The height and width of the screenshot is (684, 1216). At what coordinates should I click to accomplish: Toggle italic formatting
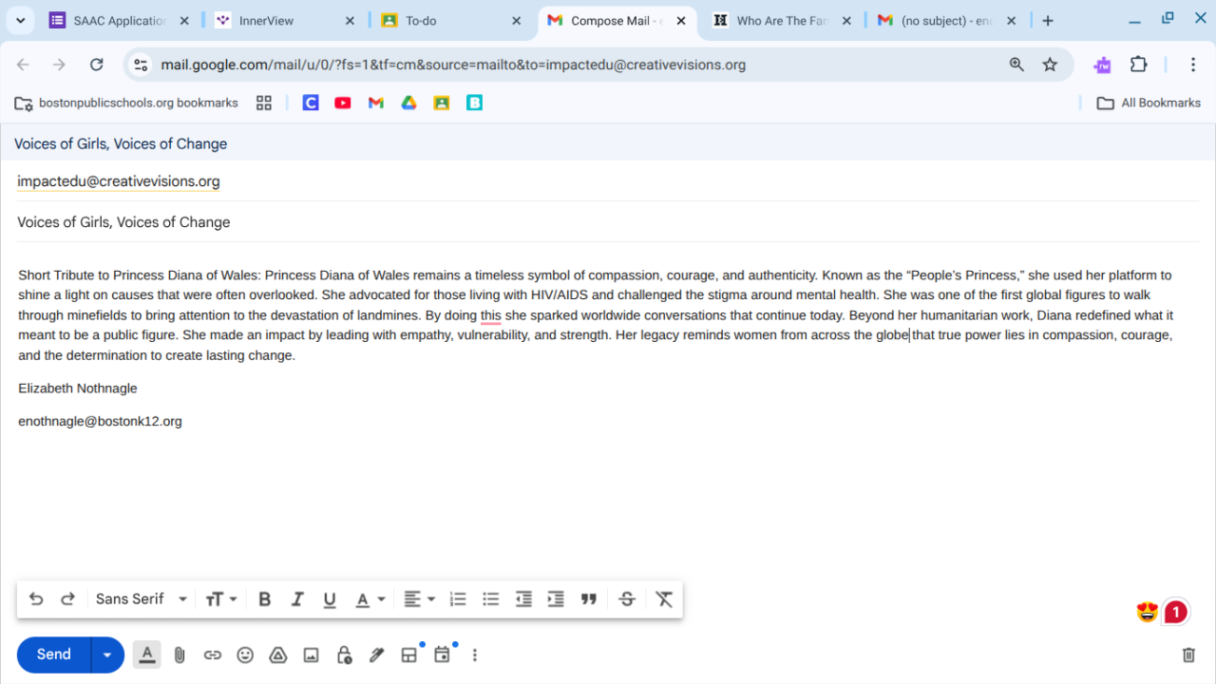coord(297,598)
